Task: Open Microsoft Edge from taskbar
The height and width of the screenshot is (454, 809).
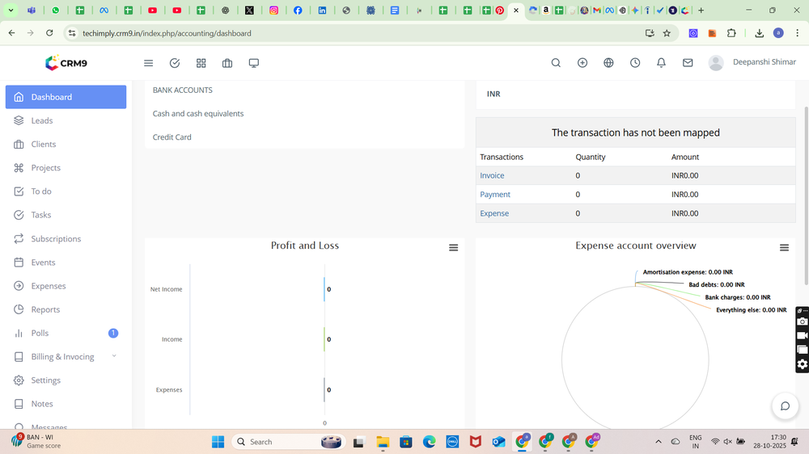Action: coord(429,442)
